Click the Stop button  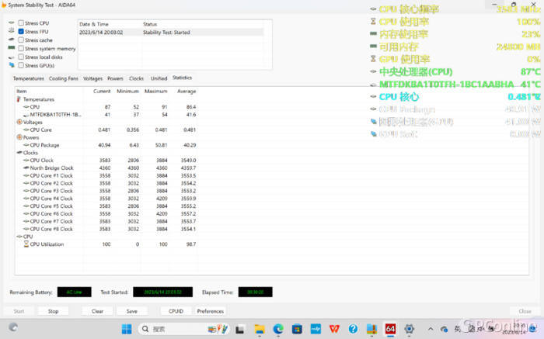(53, 311)
